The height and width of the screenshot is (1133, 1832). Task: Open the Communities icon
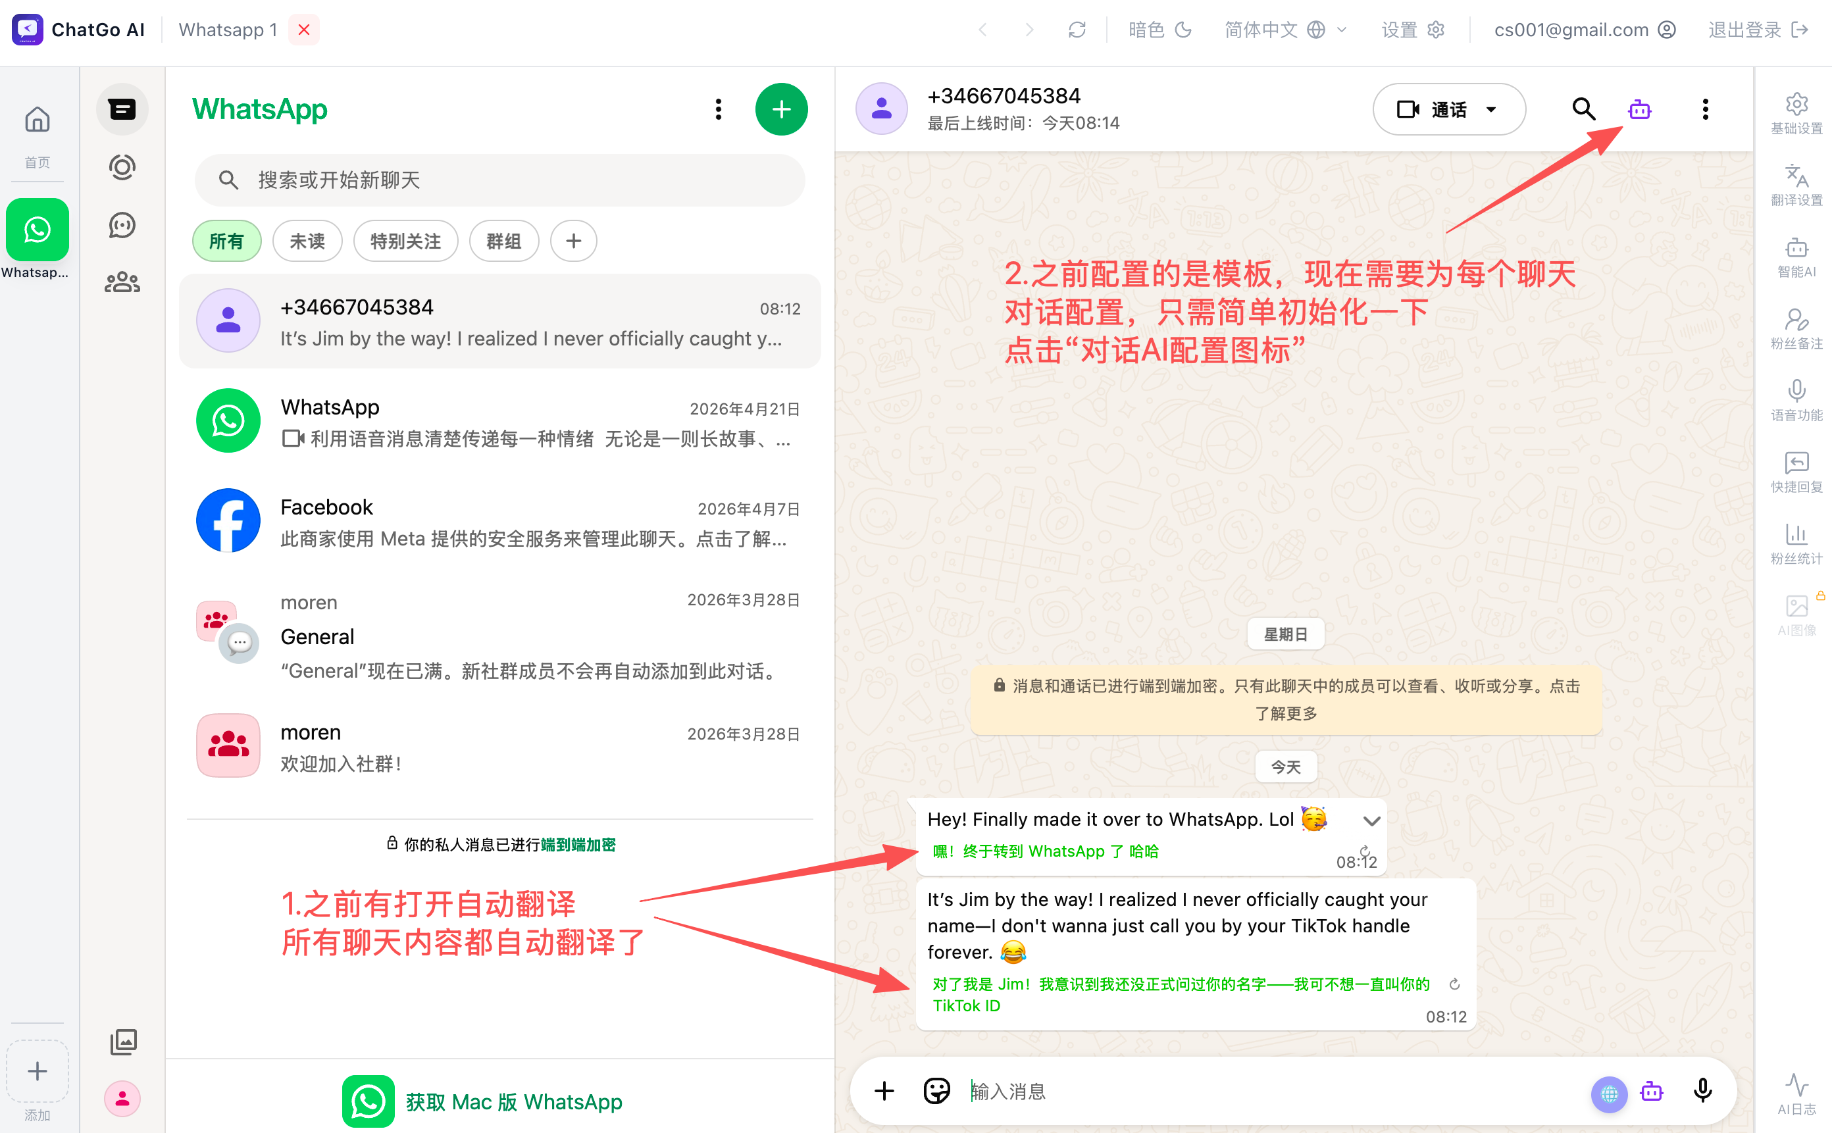coord(121,282)
